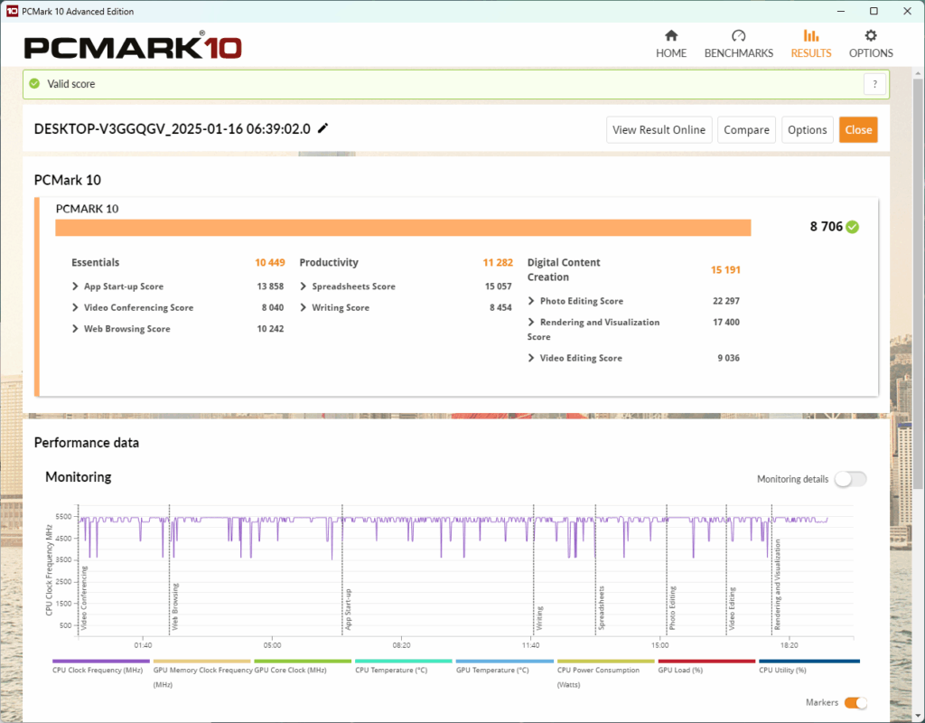Click the PCMARK 10 logo
This screenshot has width=925, height=723.
[133, 45]
